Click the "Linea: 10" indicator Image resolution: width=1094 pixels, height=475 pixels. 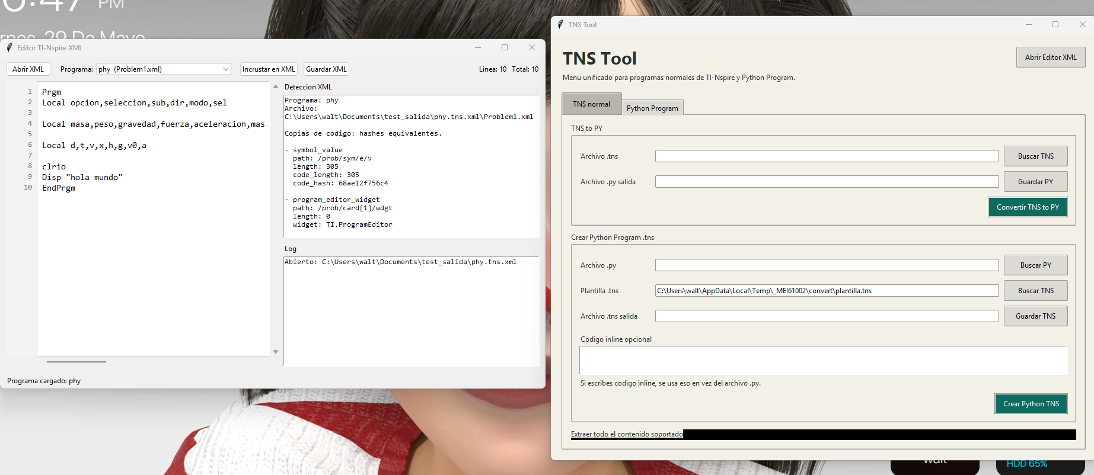pos(493,69)
